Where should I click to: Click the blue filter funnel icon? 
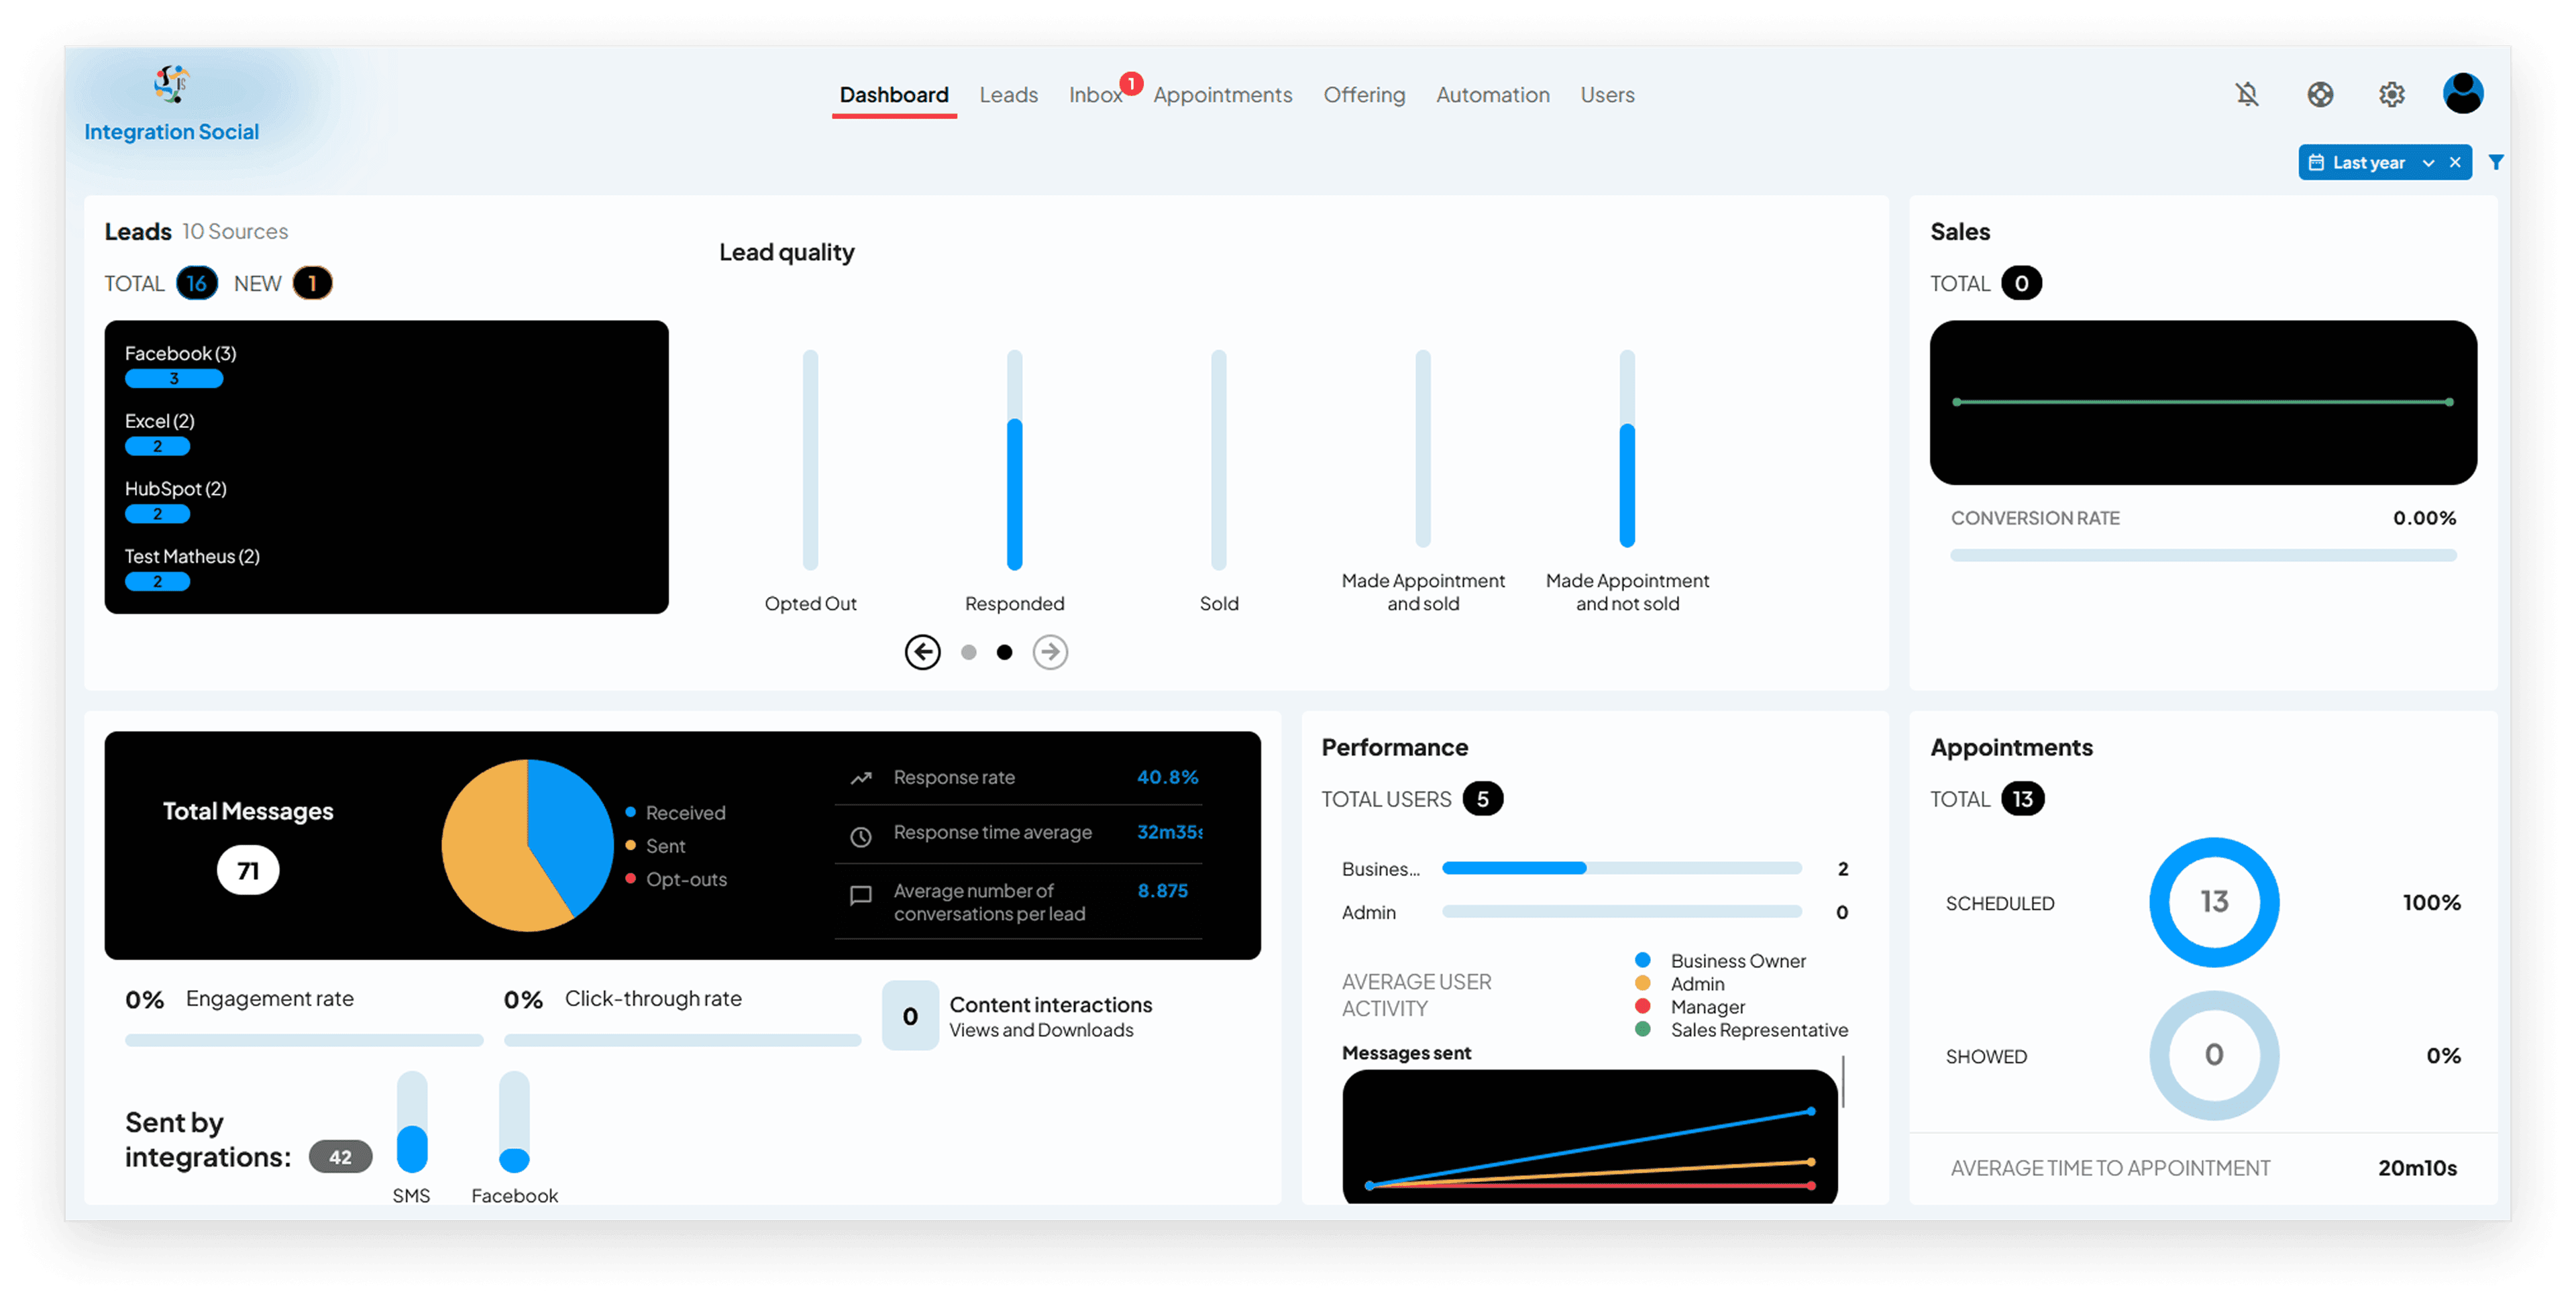pyautogui.click(x=2496, y=162)
